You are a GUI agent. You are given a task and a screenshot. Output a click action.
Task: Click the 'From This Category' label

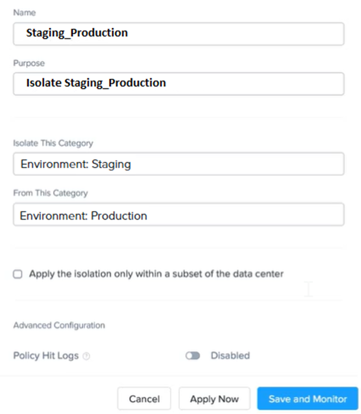50,193
